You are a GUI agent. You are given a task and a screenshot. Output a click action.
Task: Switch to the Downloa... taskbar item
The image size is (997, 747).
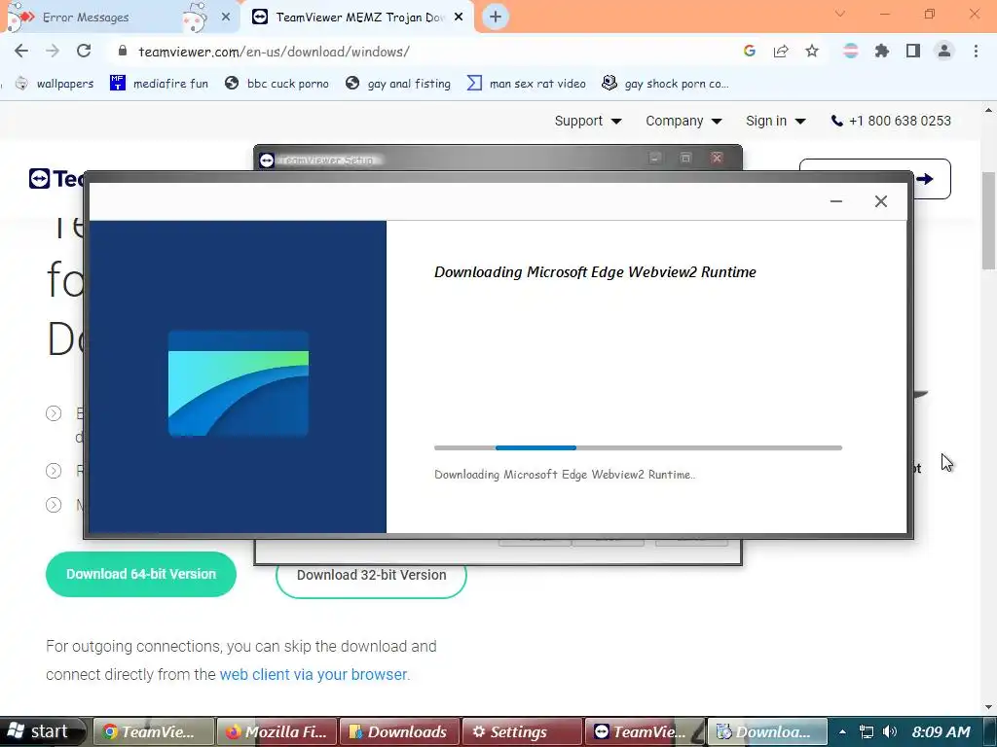coord(767,731)
